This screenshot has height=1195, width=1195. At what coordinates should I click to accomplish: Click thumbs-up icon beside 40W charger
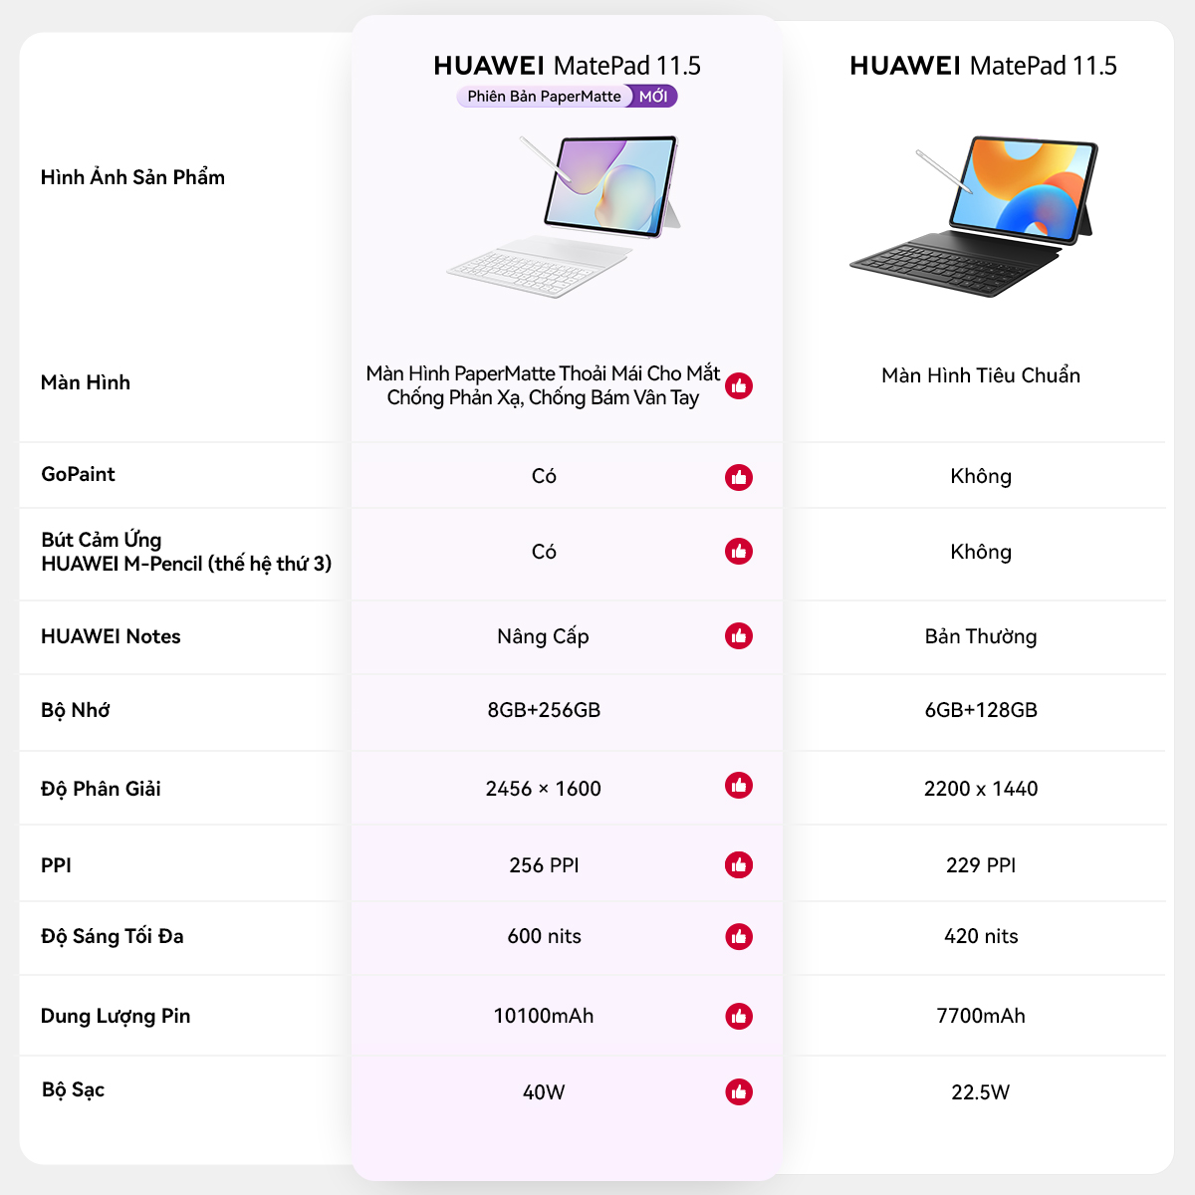tap(739, 1091)
